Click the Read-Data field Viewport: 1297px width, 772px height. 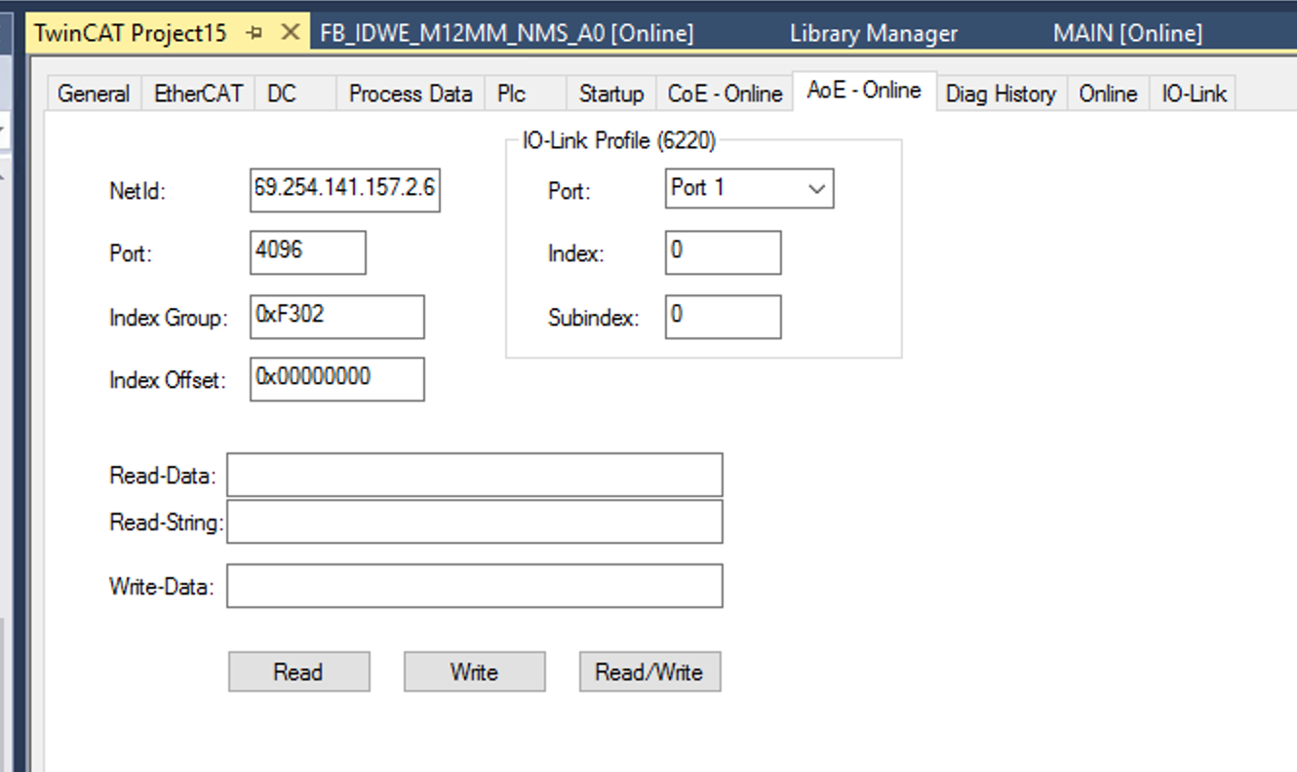475,475
